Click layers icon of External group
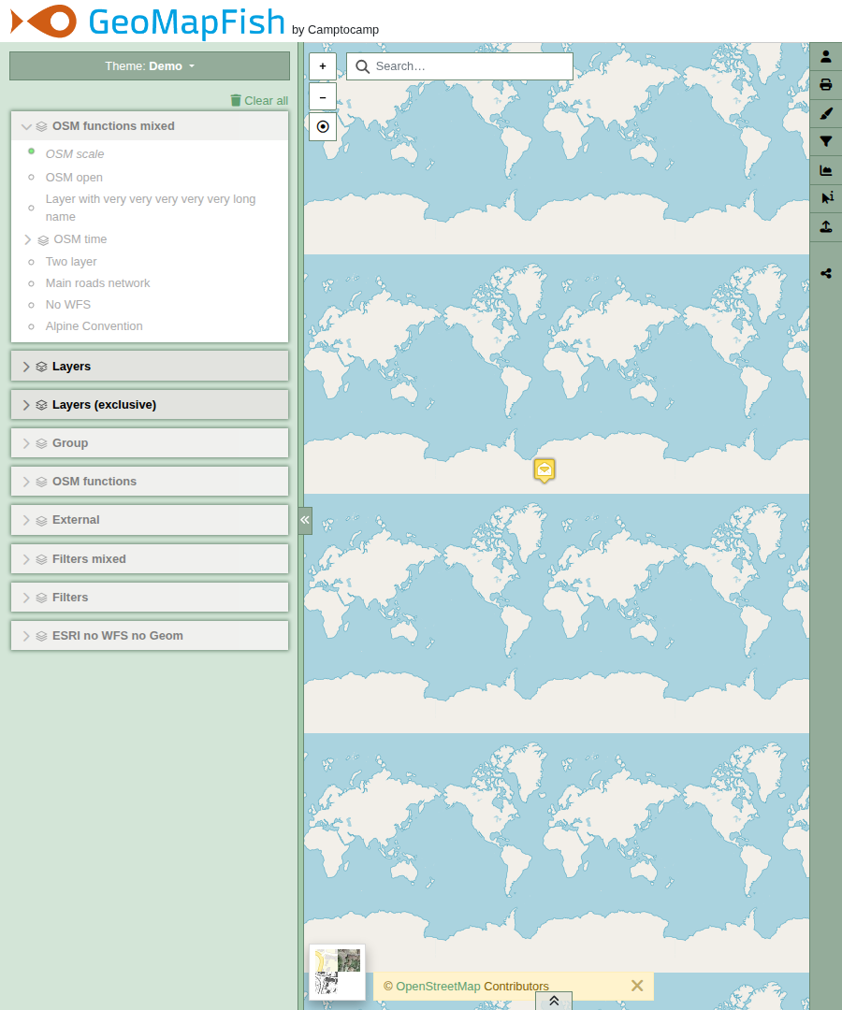The height and width of the screenshot is (1010, 842). 42,521
